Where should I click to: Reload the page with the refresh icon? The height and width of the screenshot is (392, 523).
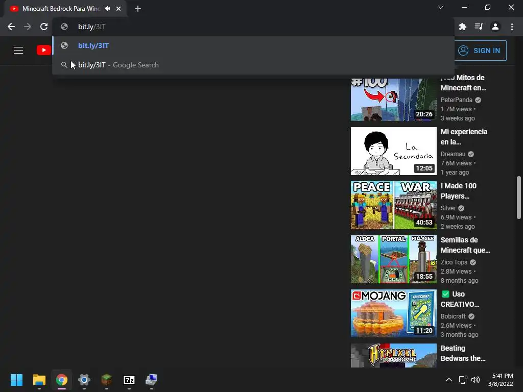tap(44, 27)
